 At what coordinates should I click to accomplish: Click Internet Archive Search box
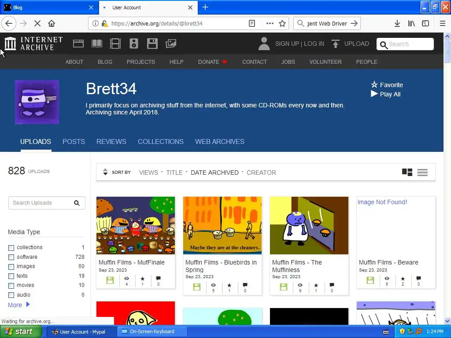pyautogui.click(x=405, y=44)
